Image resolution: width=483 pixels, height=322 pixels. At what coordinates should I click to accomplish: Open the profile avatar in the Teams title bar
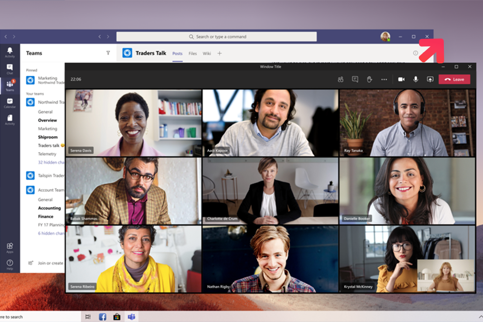pos(385,36)
